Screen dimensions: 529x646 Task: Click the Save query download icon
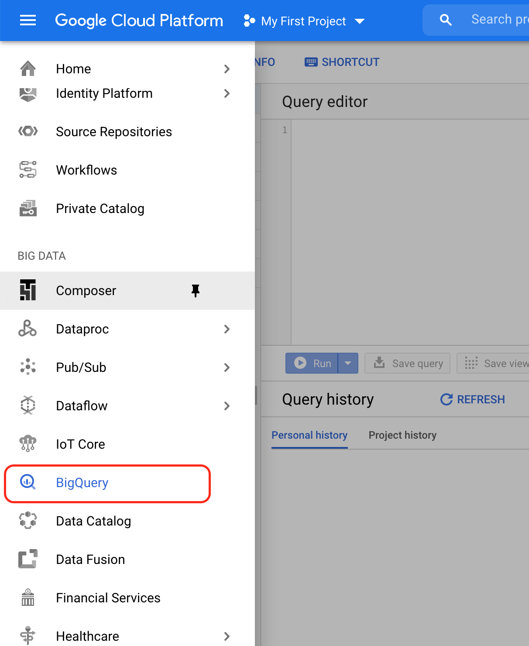[x=380, y=363]
